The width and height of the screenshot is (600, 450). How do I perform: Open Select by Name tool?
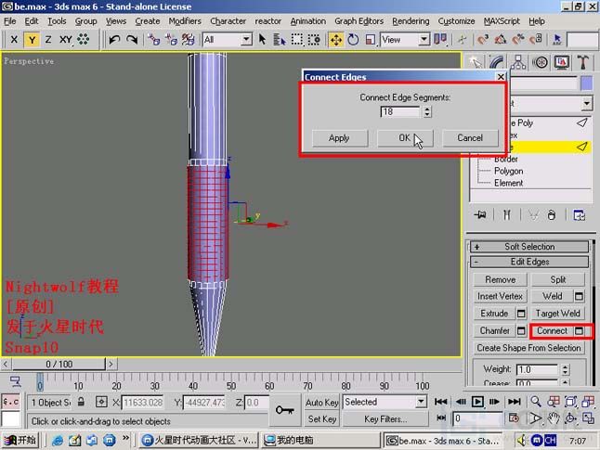(x=280, y=39)
